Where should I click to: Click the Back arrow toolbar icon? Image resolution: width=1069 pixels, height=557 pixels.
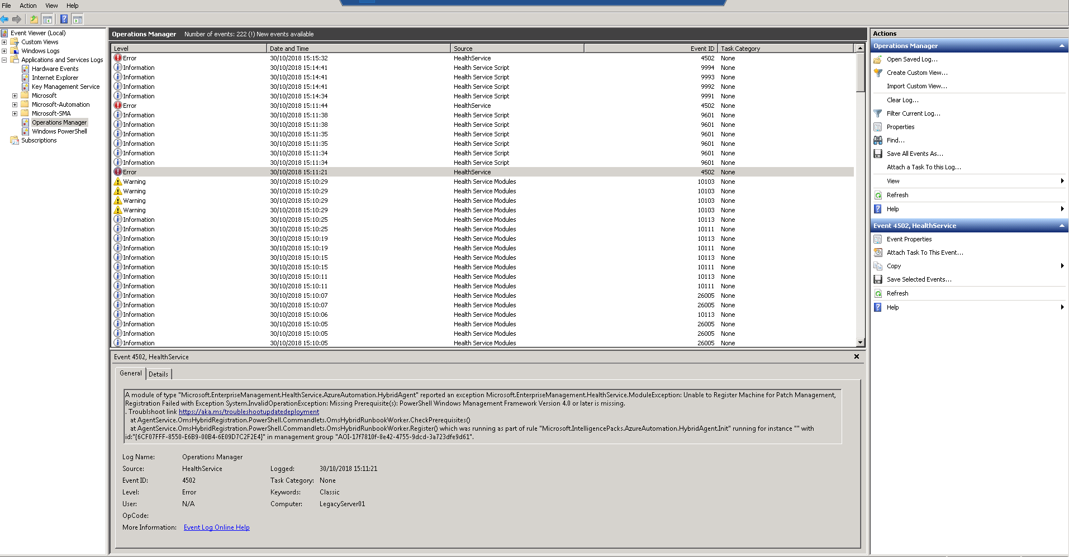[5, 19]
